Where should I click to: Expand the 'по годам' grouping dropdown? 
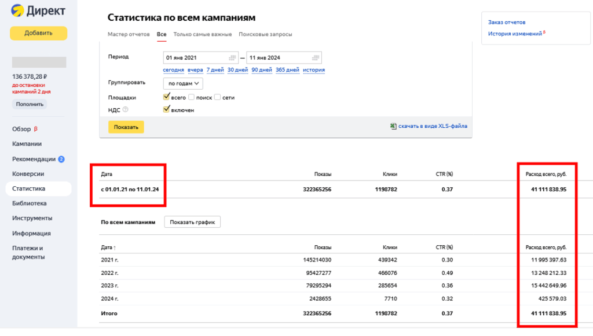point(183,83)
